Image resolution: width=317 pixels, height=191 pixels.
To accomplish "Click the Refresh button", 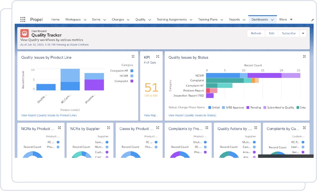I will (x=256, y=33).
